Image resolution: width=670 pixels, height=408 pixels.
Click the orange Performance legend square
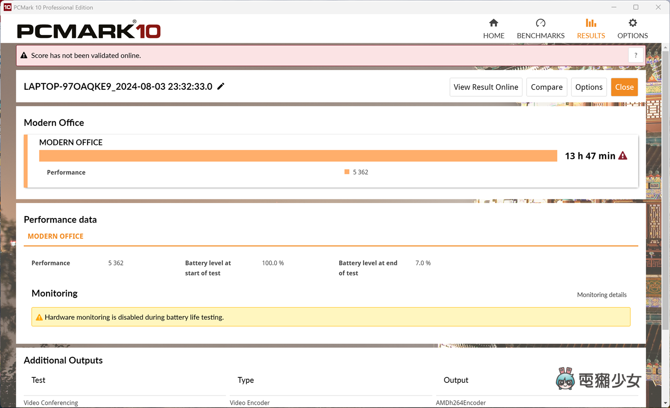pyautogui.click(x=347, y=172)
